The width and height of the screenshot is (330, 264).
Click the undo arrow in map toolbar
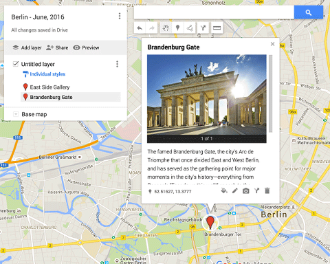(140, 28)
